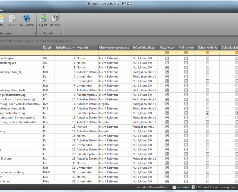The height and width of the screenshot is (192, 238).
Task: Click 'LME Produktion - Ludwig,Georg' status text
Action: click(217, 187)
